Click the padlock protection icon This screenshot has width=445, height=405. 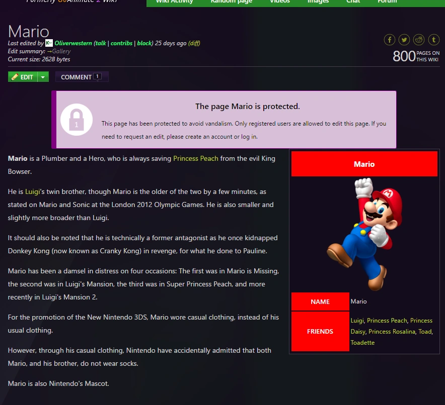[x=77, y=120]
